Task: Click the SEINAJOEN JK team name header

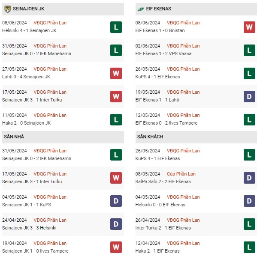Action: tap(28, 9)
